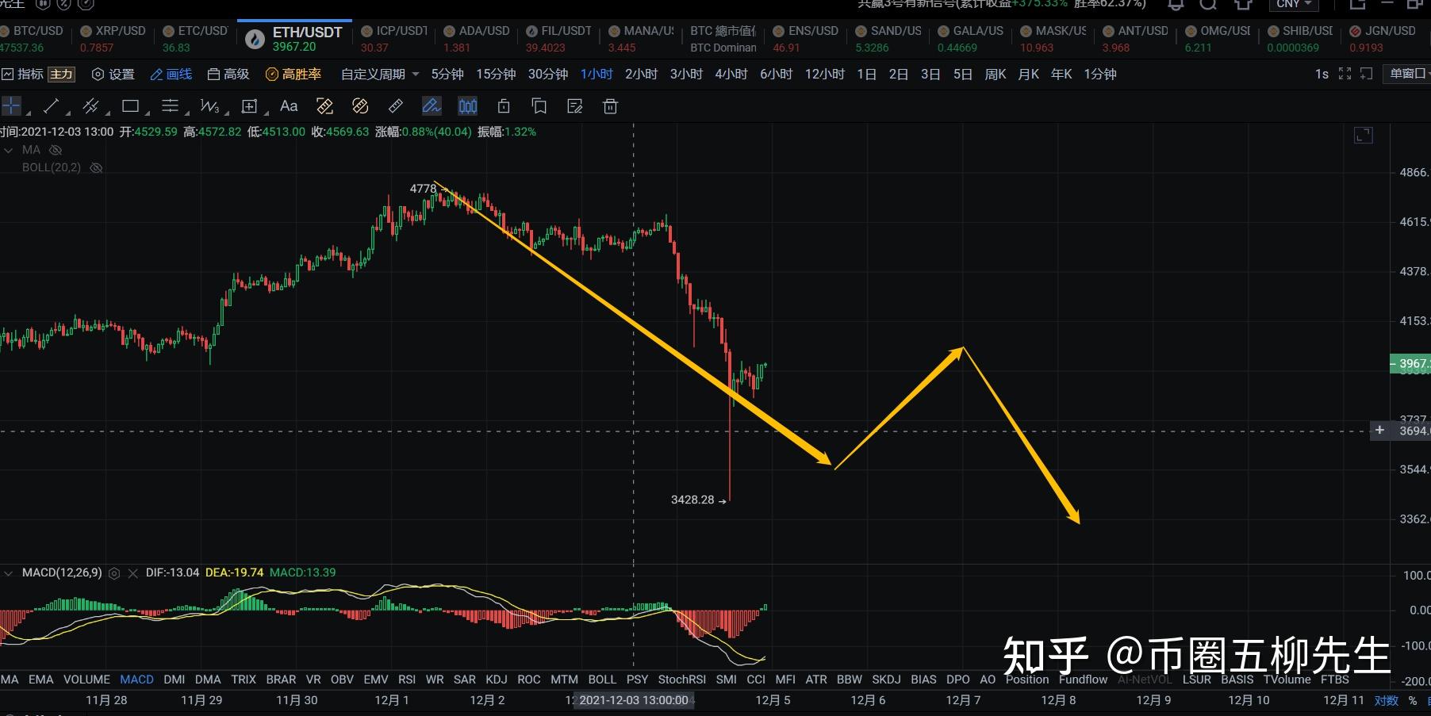Toggle the highlighted brush drawing mode
Screen dimensions: 1431x716
432,105
